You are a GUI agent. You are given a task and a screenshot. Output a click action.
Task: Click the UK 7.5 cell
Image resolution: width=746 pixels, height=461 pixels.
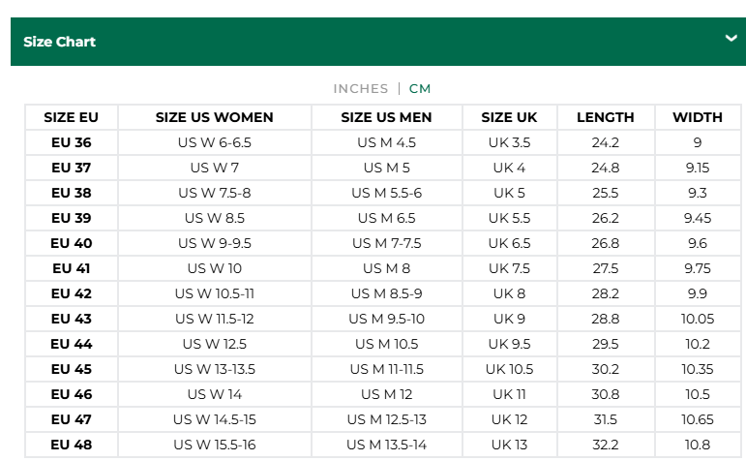(509, 268)
